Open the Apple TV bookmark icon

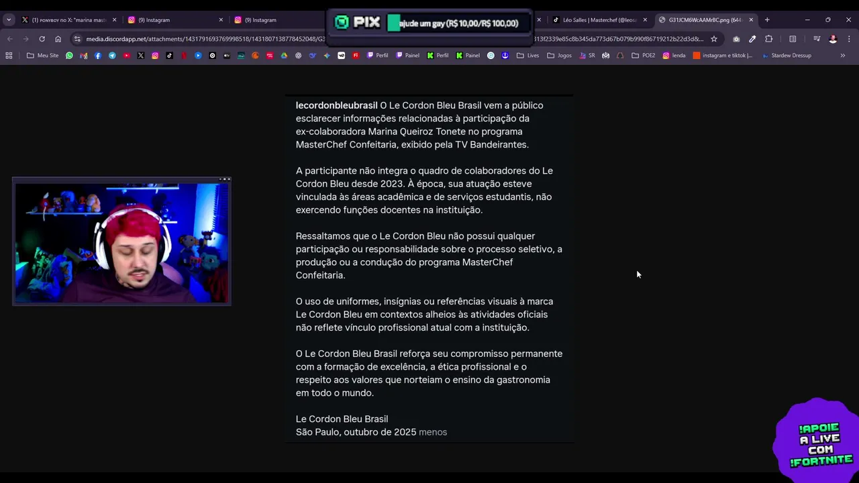click(227, 56)
